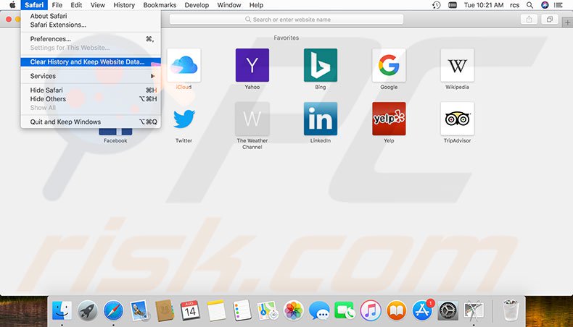Choose Hide Safari menu item
Screen dimensions: 573x327
tap(91, 90)
